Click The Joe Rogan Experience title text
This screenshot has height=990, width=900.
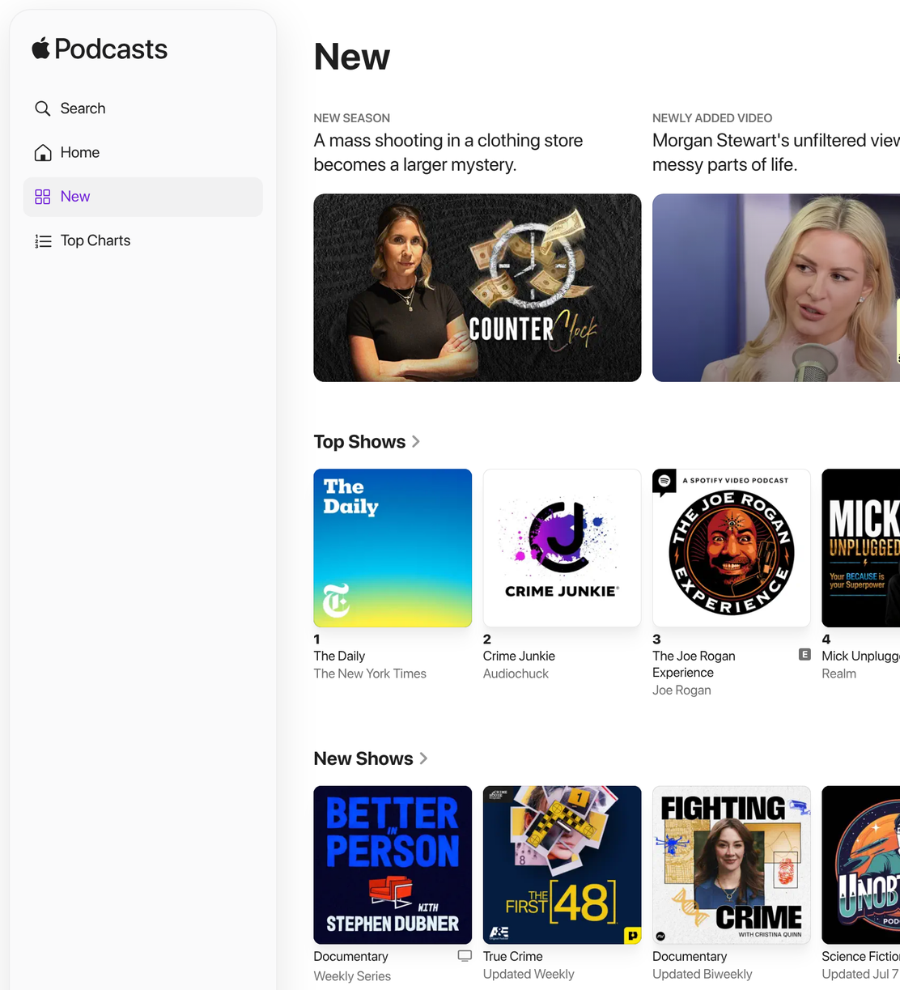pyautogui.click(x=694, y=664)
